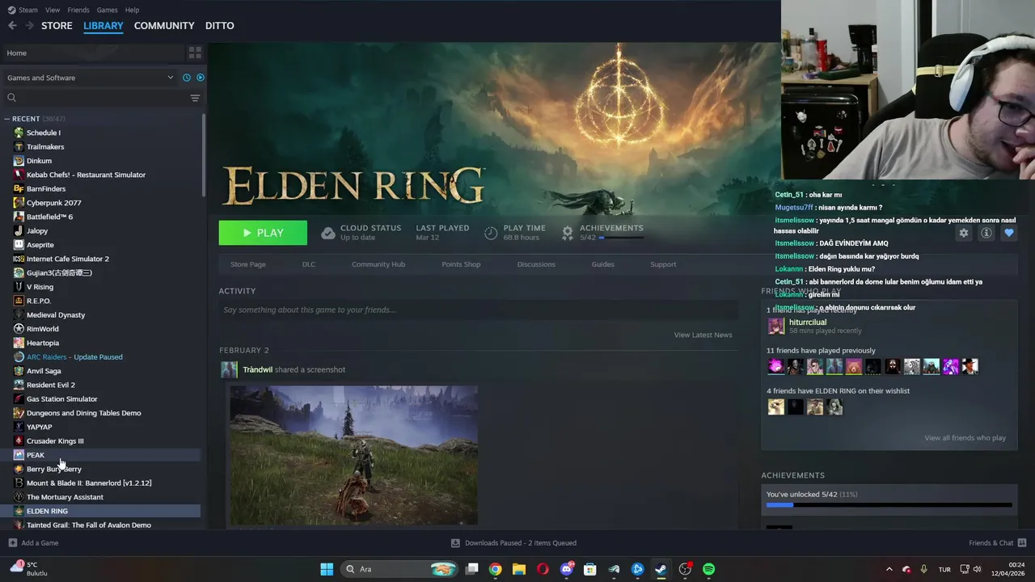Switch to the COMMUNITY tab
The height and width of the screenshot is (582, 1035).
coord(164,26)
